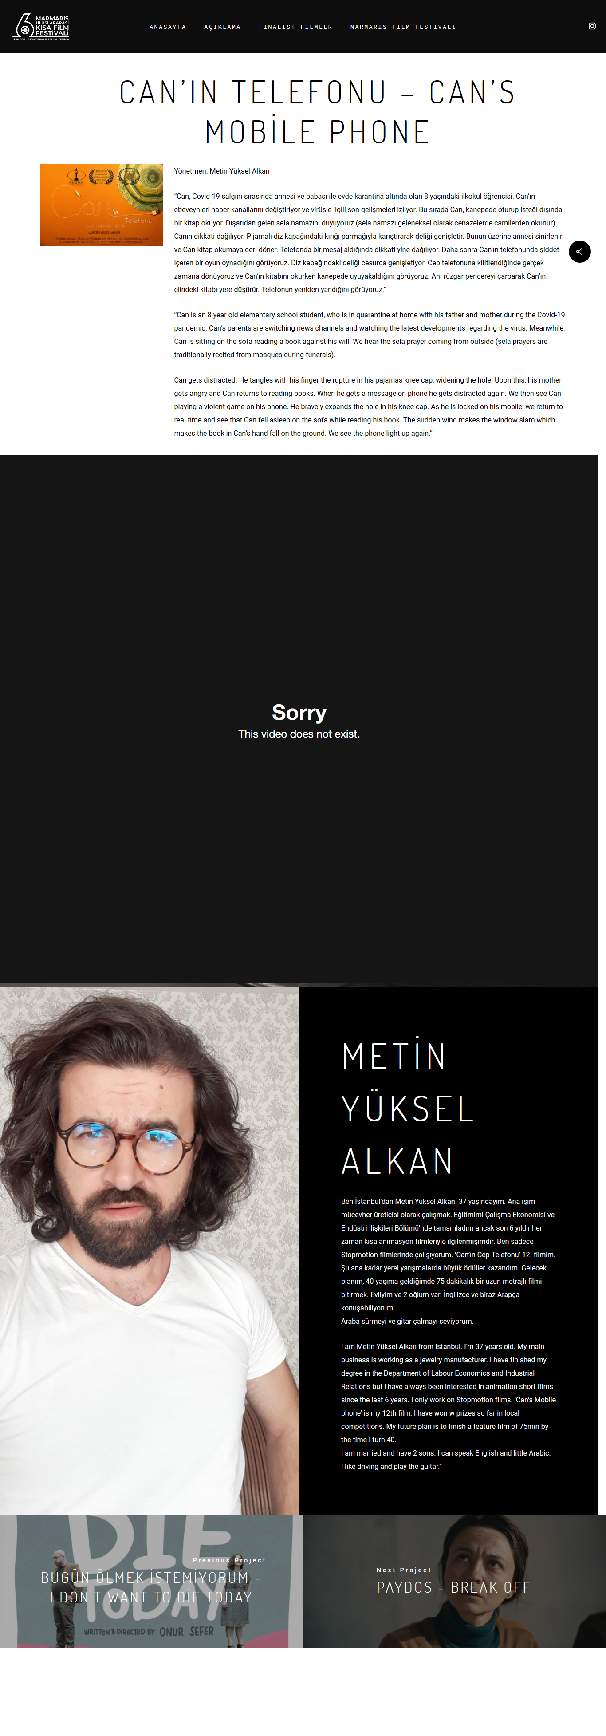This screenshot has width=606, height=1736.
Task: Open next project Paydos – Break Off
Action: coord(453,1587)
